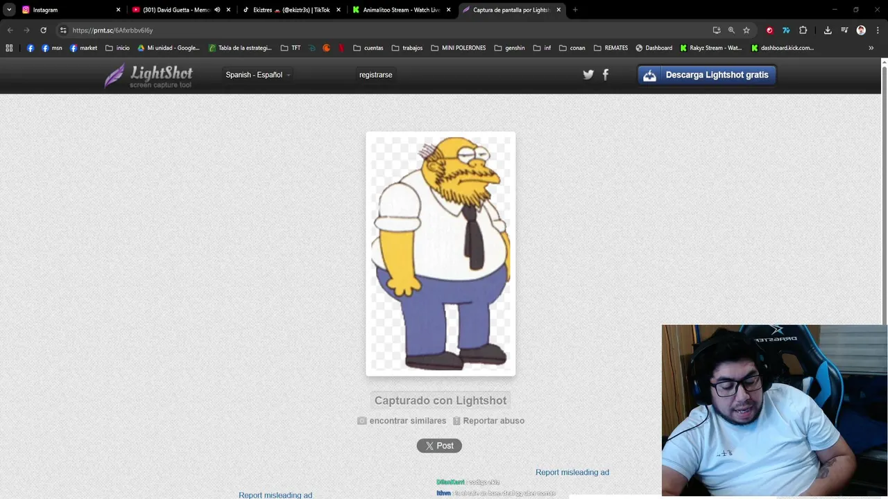Expand the REMATES bookmark folder
Screen dimensions: 888x499
click(611, 48)
